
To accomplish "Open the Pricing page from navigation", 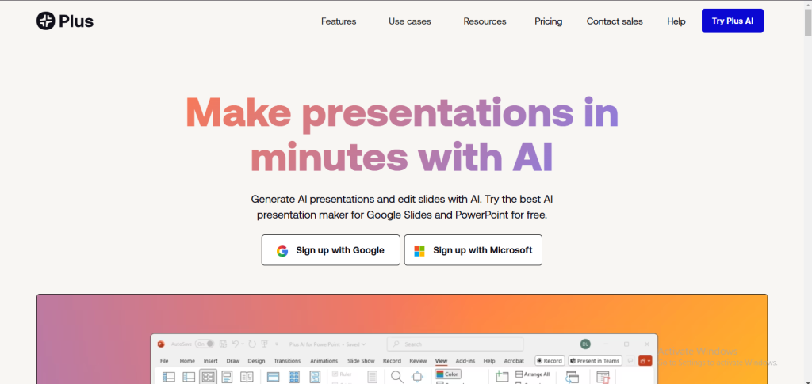I will (548, 21).
